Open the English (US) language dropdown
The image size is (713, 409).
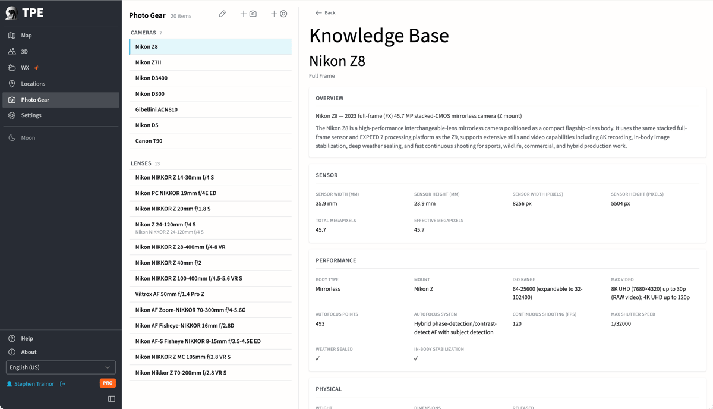[x=61, y=367]
